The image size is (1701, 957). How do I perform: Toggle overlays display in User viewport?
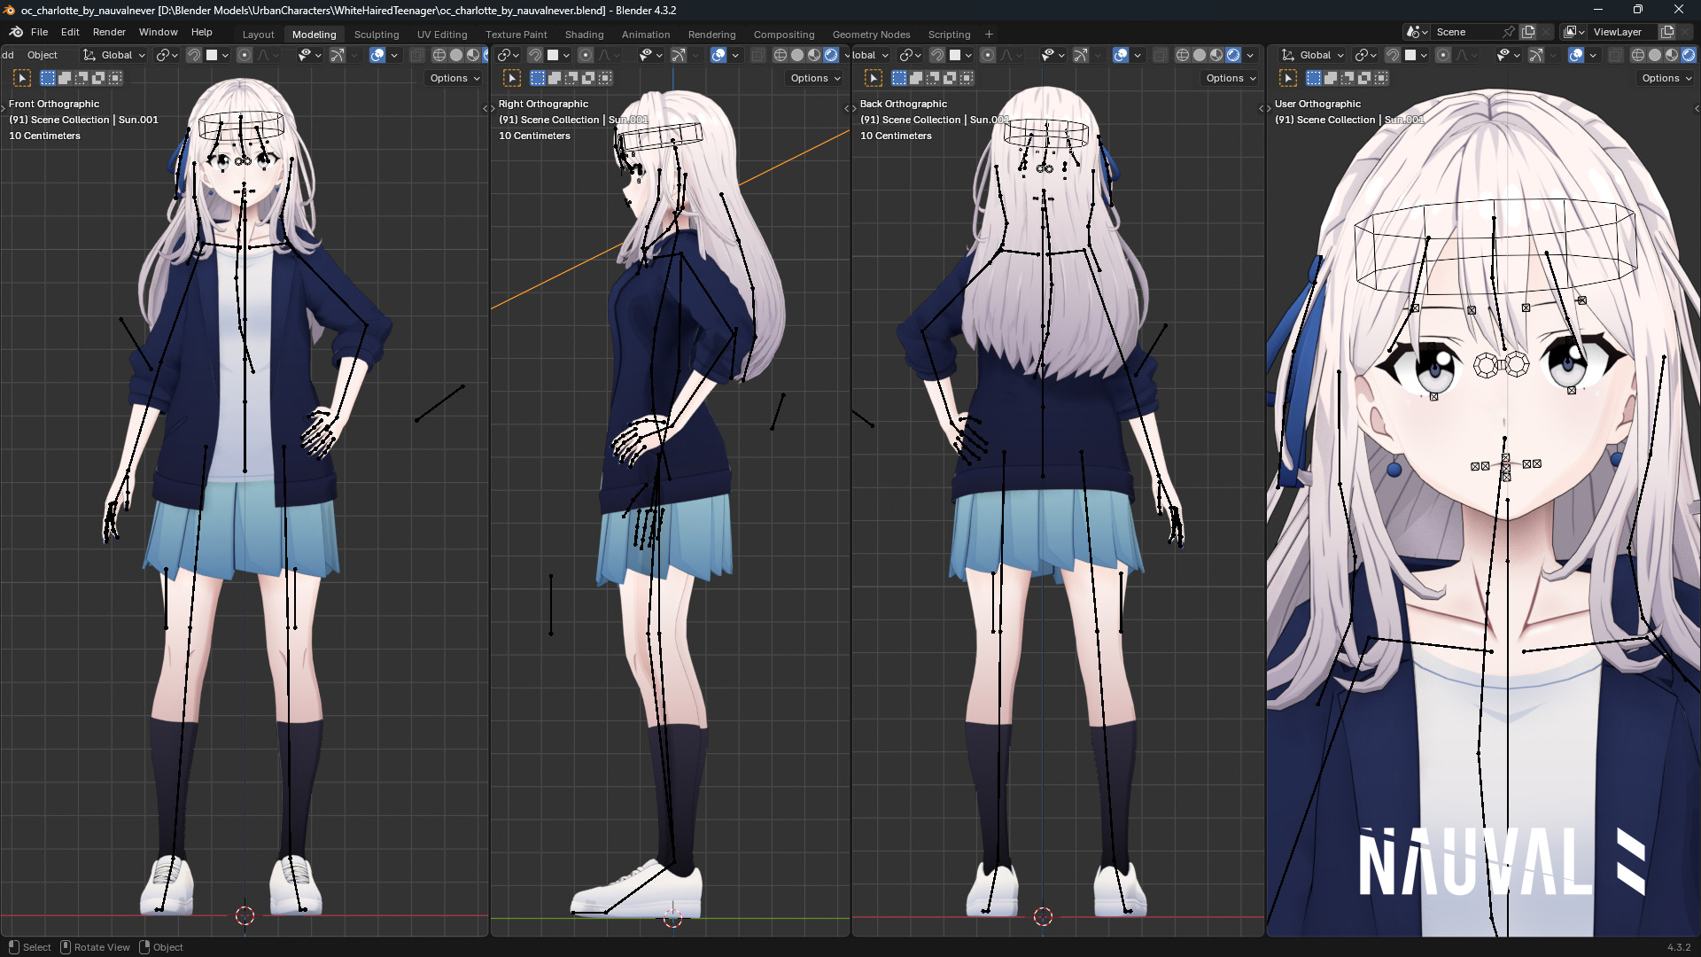tap(1576, 55)
